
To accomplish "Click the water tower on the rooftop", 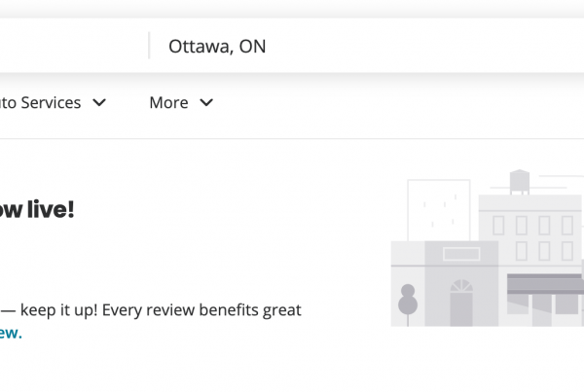I will [521, 180].
